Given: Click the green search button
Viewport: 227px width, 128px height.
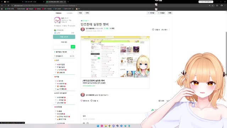Looking at the screenshot, I should pos(73,47).
